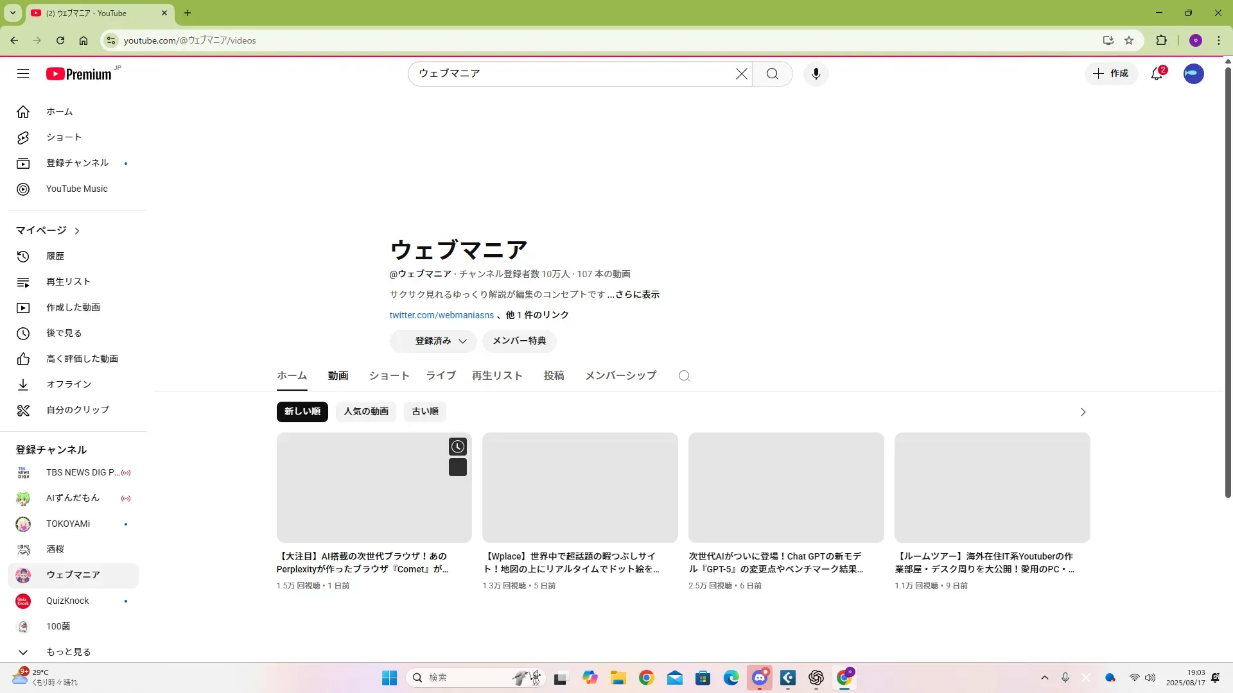This screenshot has height=693, width=1233.
Task: Click the voice search microphone icon
Action: (816, 74)
